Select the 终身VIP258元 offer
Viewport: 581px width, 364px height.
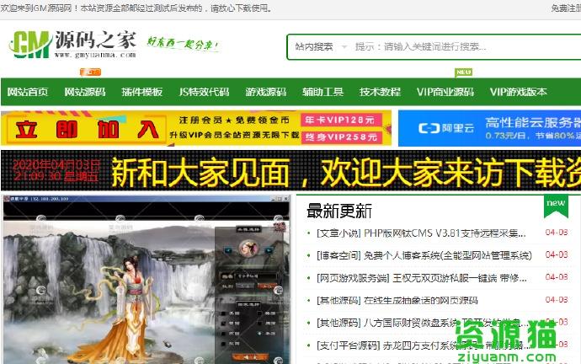[x=341, y=137]
